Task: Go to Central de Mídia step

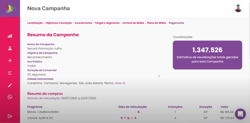Action: [x=133, y=23]
